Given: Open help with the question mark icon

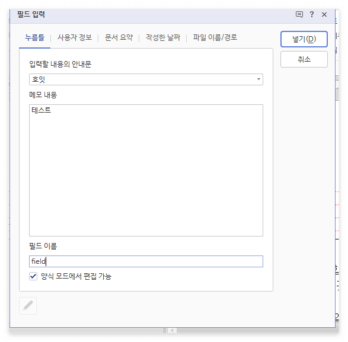Looking at the screenshot, I should point(312,15).
